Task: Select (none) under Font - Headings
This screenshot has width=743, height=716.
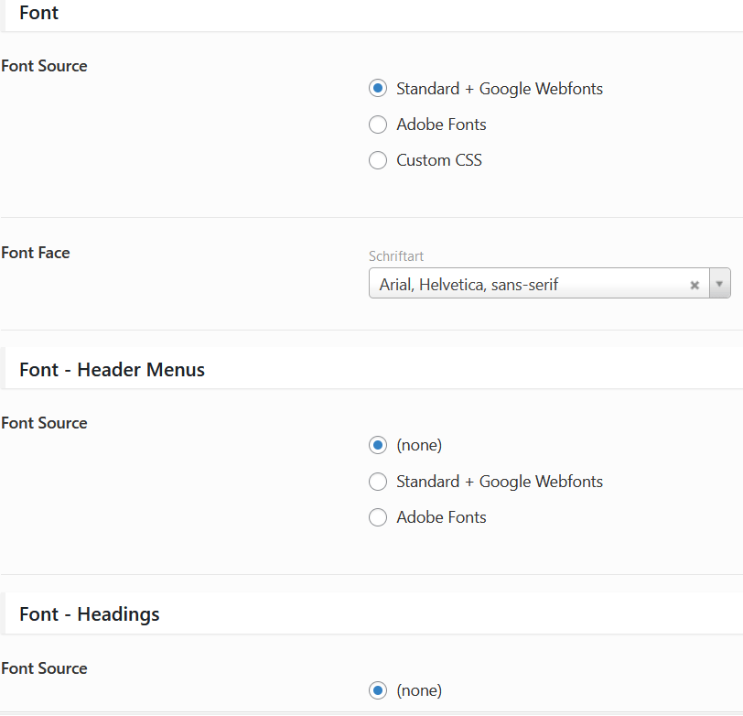Action: click(378, 690)
